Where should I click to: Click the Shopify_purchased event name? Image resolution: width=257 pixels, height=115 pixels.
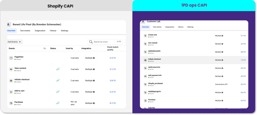(x=156, y=83)
